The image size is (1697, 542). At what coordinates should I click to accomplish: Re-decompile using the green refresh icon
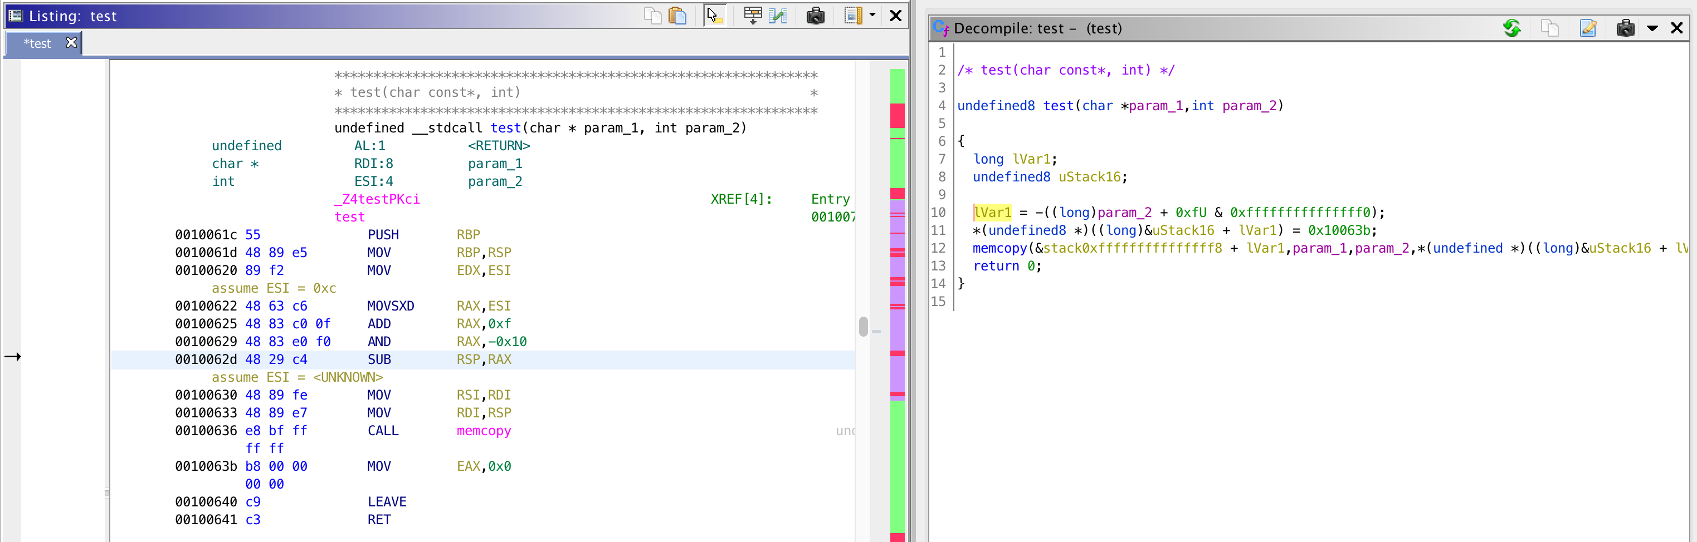tap(1513, 28)
